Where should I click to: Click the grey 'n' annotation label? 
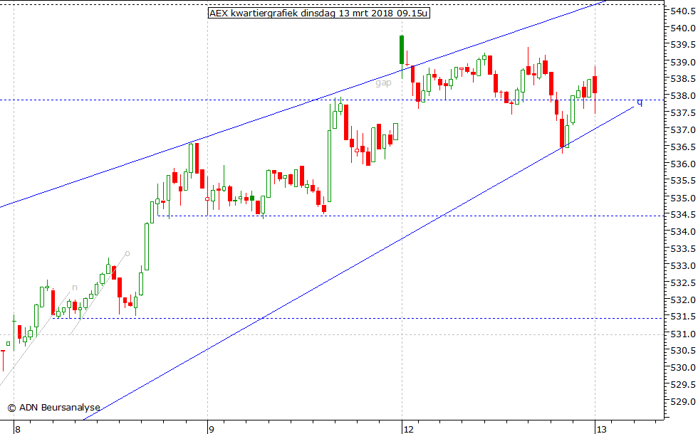74,287
